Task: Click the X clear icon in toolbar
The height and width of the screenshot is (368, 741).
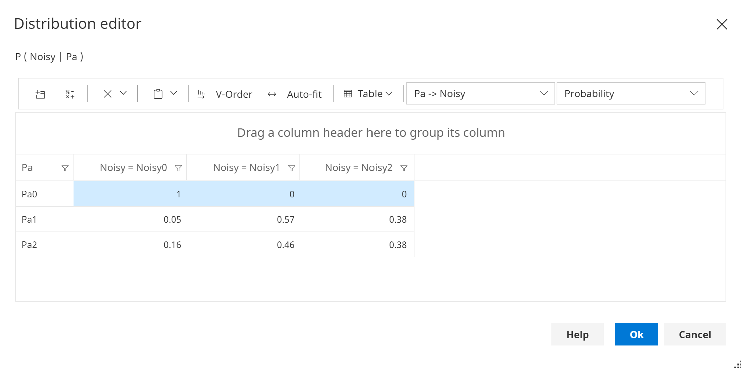Action: point(108,94)
